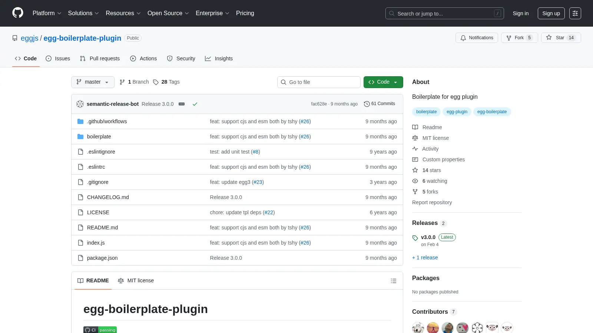
Task: View the 1 Branch list
Action: tap(134, 82)
